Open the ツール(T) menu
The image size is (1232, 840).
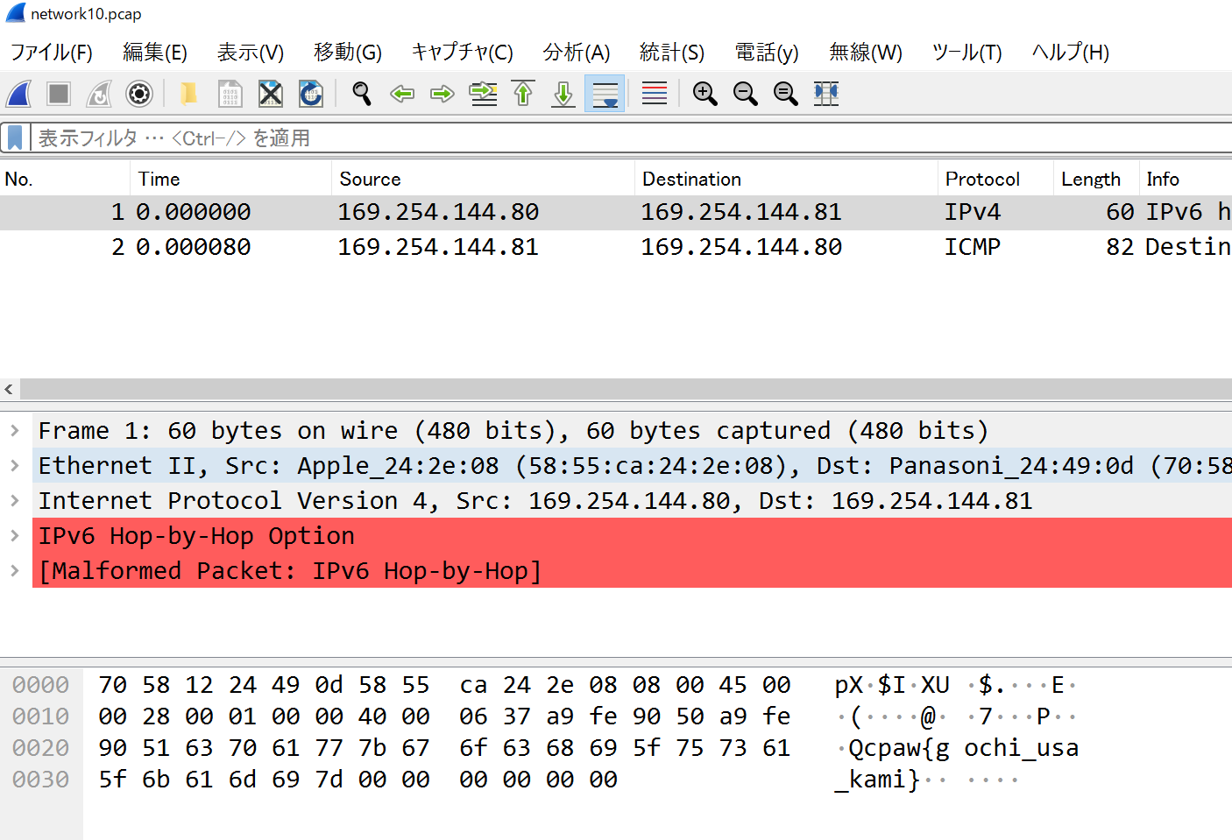coord(967,53)
